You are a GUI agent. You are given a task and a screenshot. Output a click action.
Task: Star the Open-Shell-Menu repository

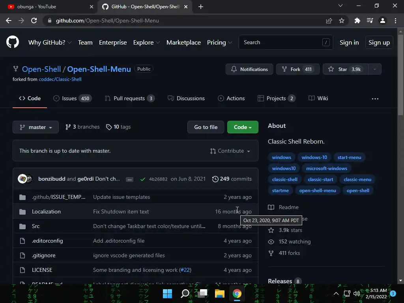(346, 69)
